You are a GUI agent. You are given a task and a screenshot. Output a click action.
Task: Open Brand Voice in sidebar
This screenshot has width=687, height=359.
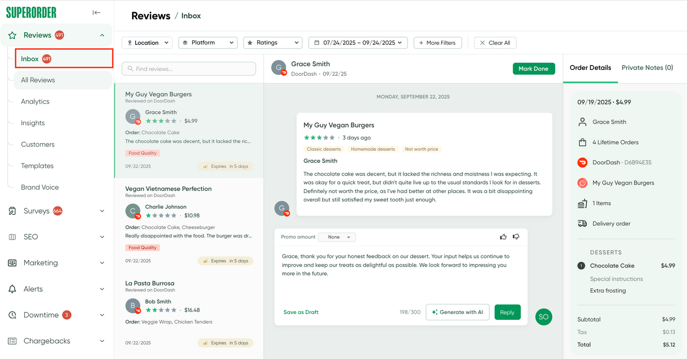click(40, 187)
